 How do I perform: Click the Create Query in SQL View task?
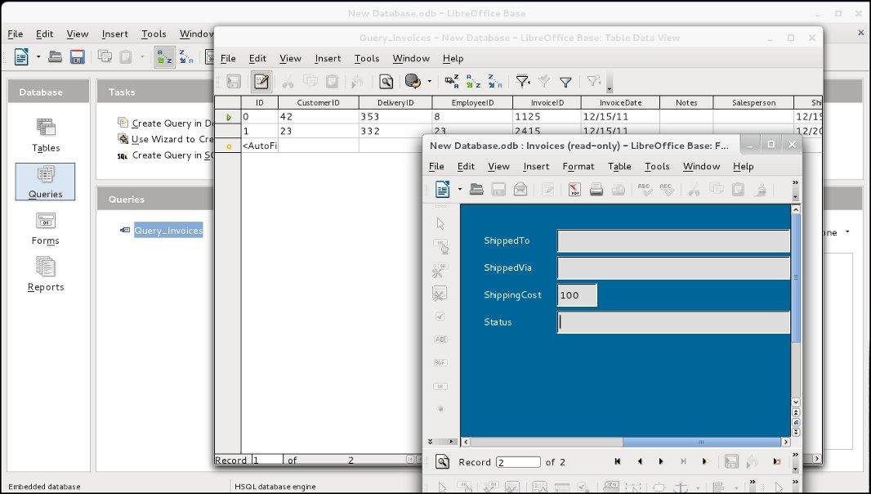165,155
